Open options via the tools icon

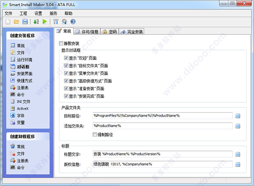tap(56, 22)
